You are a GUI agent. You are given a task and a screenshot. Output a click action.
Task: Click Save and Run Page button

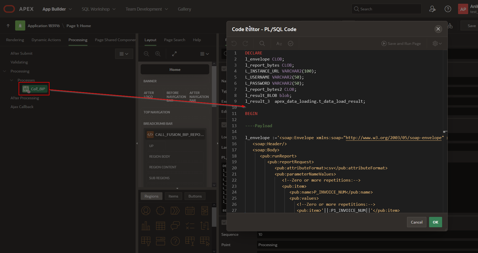pyautogui.click(x=401, y=43)
